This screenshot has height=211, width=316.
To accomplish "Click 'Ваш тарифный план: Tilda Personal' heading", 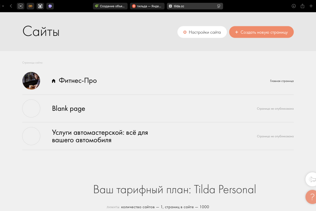I will coord(175,190).
